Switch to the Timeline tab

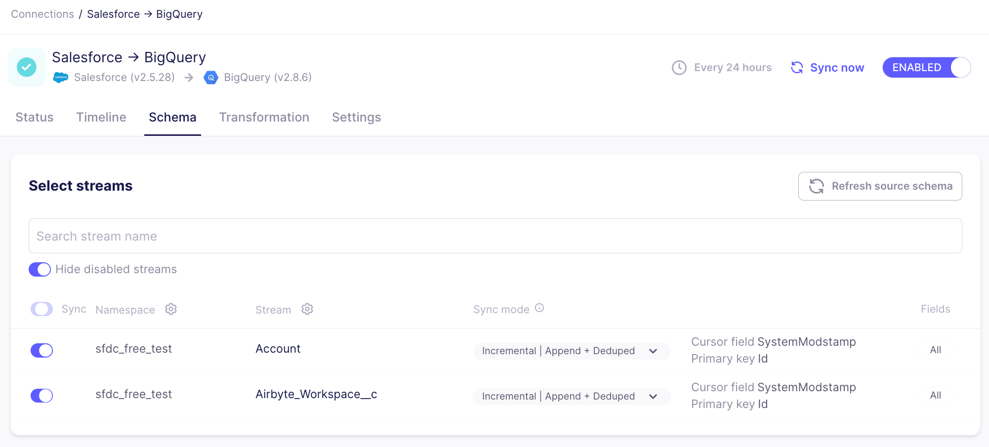101,118
